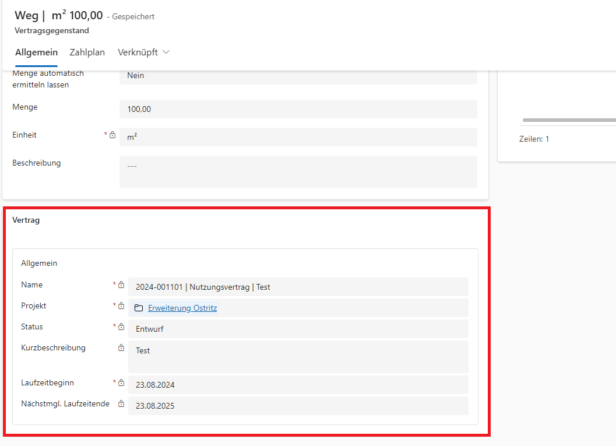The image size is (616, 446).
Task: Click the Kurzbeschreibung field containing Test
Action: click(x=298, y=356)
